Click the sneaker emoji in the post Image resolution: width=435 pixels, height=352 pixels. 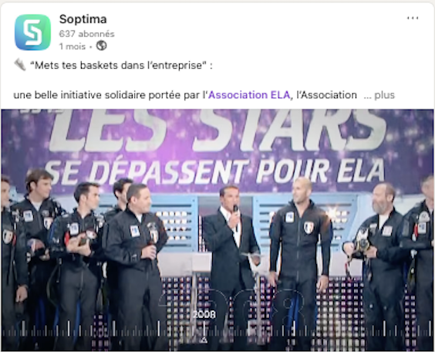pos(20,66)
